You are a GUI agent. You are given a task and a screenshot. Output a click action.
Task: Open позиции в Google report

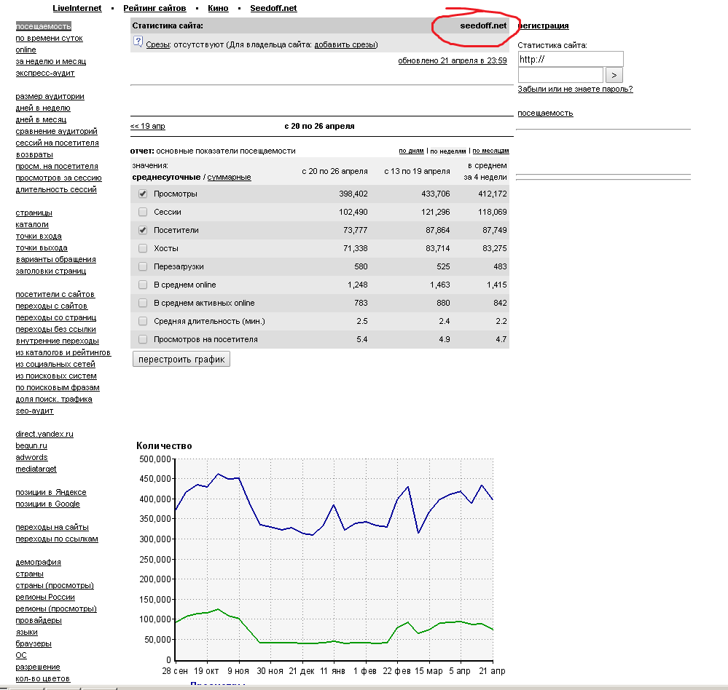(x=48, y=504)
